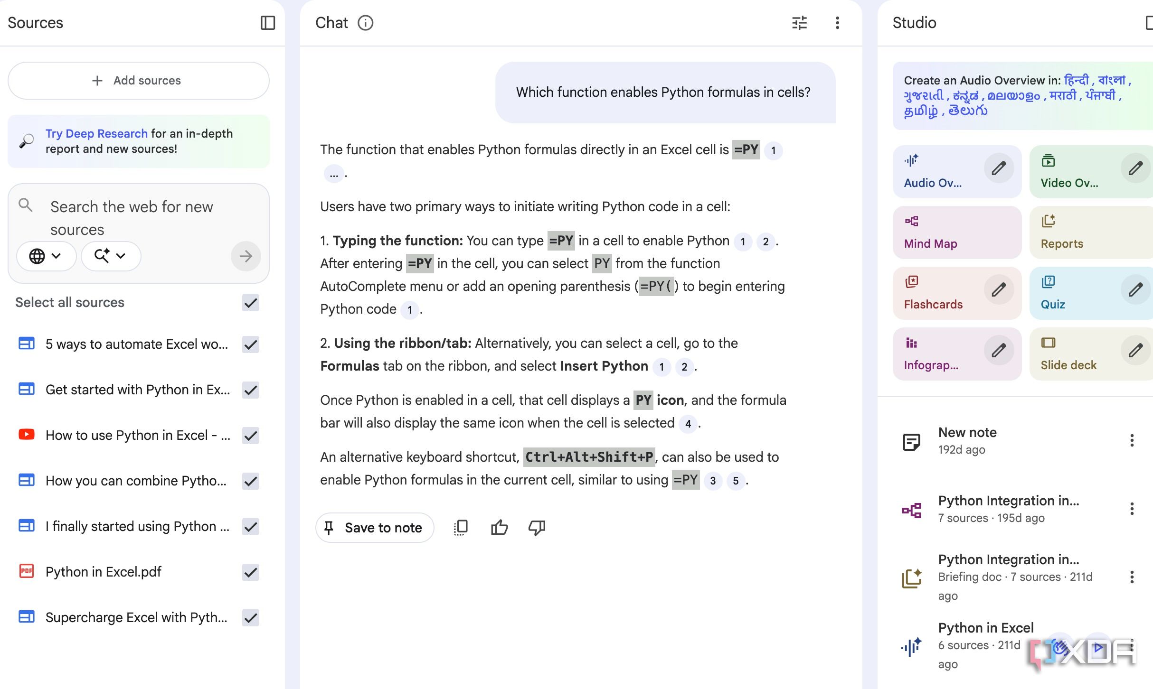Open the New note options menu

tap(1132, 440)
